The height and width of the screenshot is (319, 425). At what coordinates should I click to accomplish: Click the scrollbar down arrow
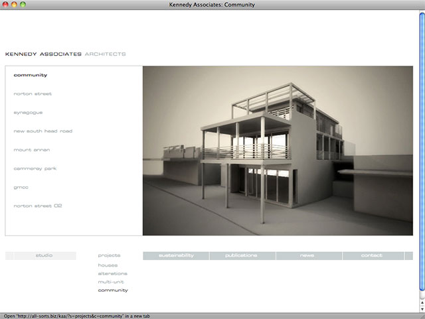coord(422,308)
